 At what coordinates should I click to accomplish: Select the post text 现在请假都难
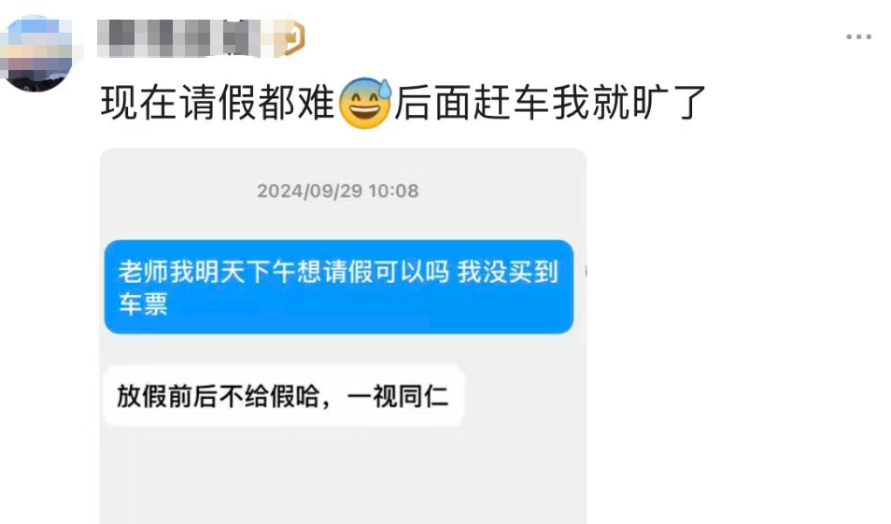coord(219,103)
